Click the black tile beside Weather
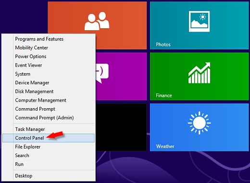 pyautogui.click(x=121, y=127)
